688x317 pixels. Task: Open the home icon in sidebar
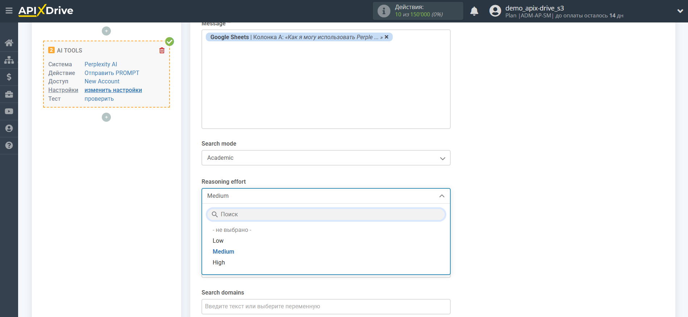click(x=9, y=43)
